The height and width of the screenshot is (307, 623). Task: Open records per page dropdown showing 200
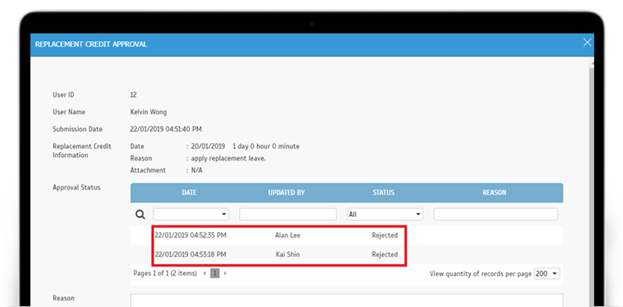547,274
